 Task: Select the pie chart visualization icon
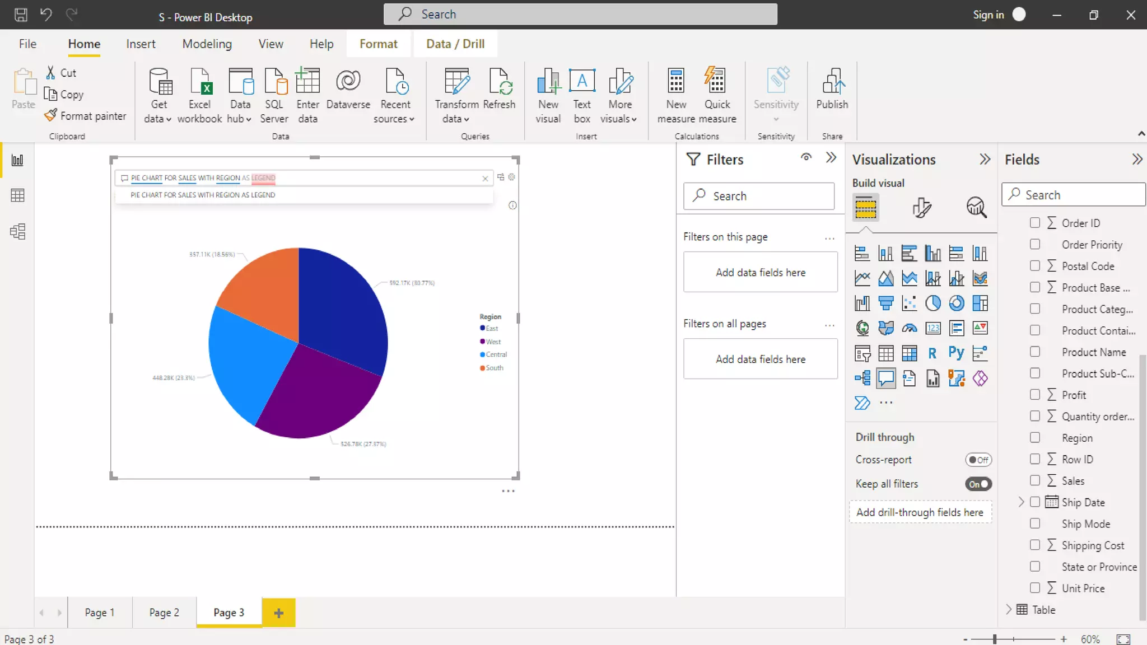point(932,303)
